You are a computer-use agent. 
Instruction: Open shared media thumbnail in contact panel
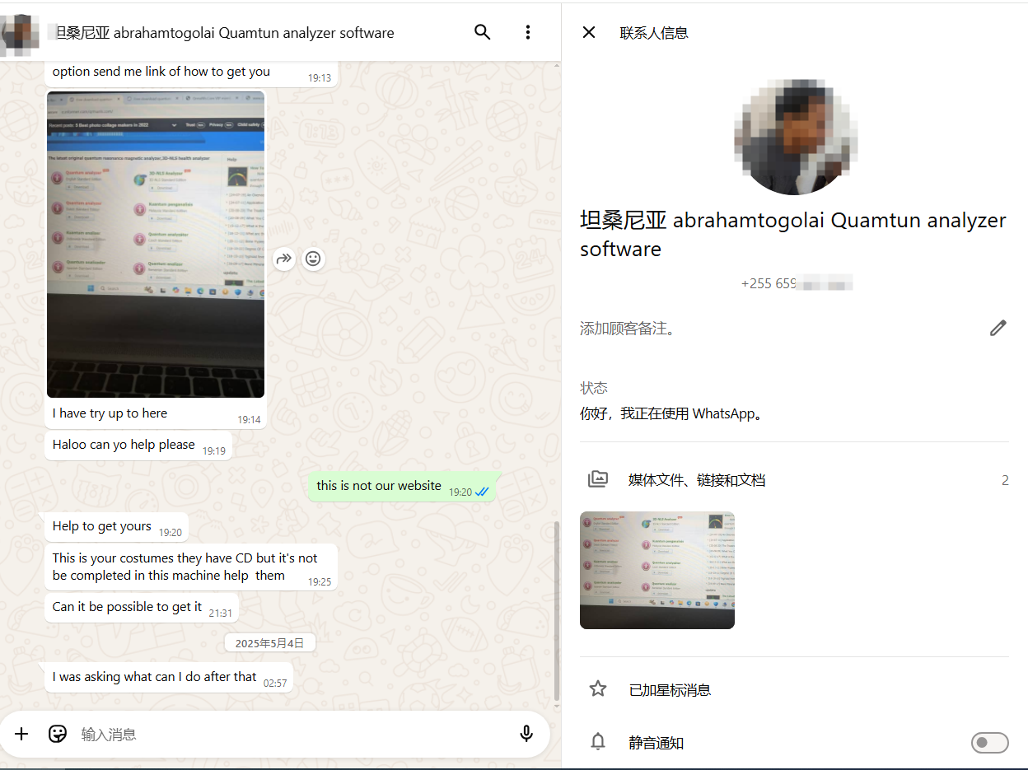tap(657, 571)
